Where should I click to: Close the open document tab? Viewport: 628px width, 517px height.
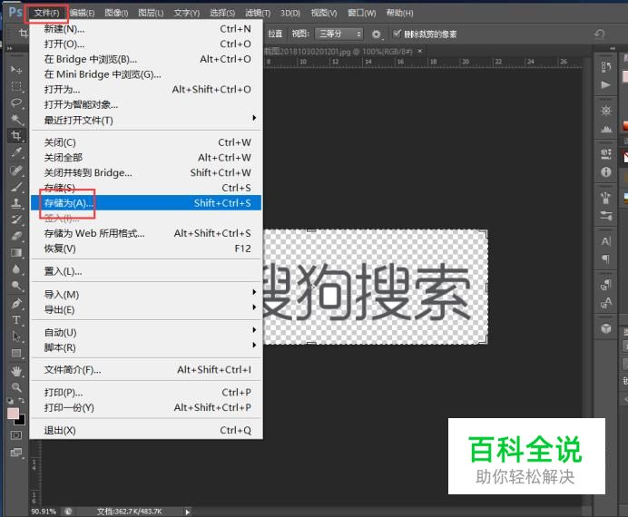[x=420, y=51]
